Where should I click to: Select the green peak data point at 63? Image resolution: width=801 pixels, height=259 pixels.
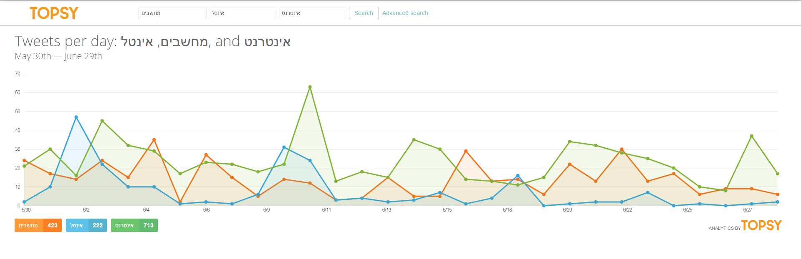[x=310, y=87]
